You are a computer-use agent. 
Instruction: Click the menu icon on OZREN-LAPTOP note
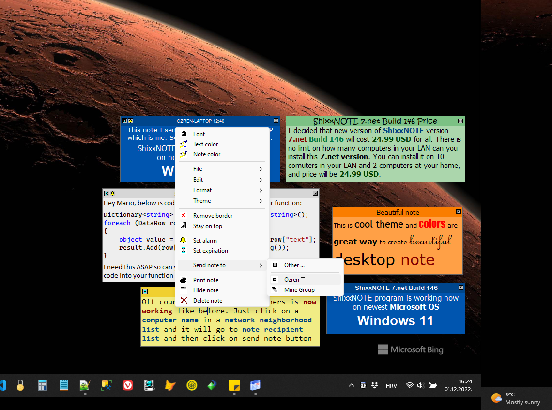[124, 121]
